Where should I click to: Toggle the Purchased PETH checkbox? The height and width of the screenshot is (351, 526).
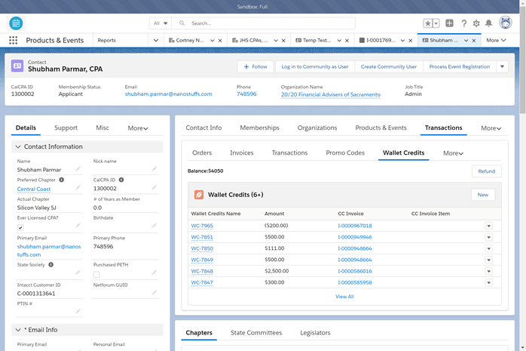(x=96, y=274)
